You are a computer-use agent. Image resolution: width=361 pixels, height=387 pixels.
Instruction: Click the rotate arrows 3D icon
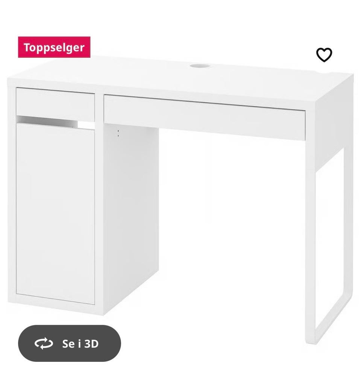[44, 343]
